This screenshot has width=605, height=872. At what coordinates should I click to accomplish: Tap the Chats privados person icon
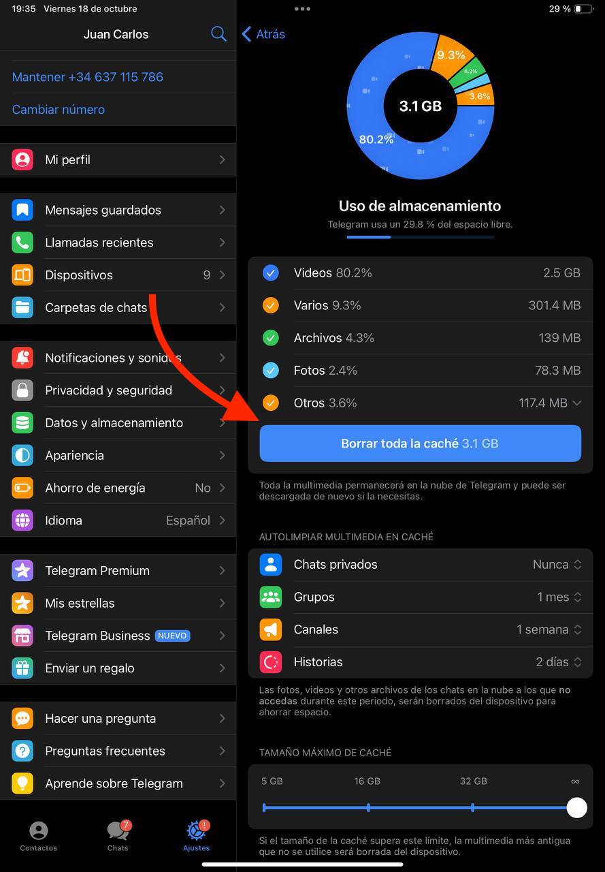click(x=271, y=564)
